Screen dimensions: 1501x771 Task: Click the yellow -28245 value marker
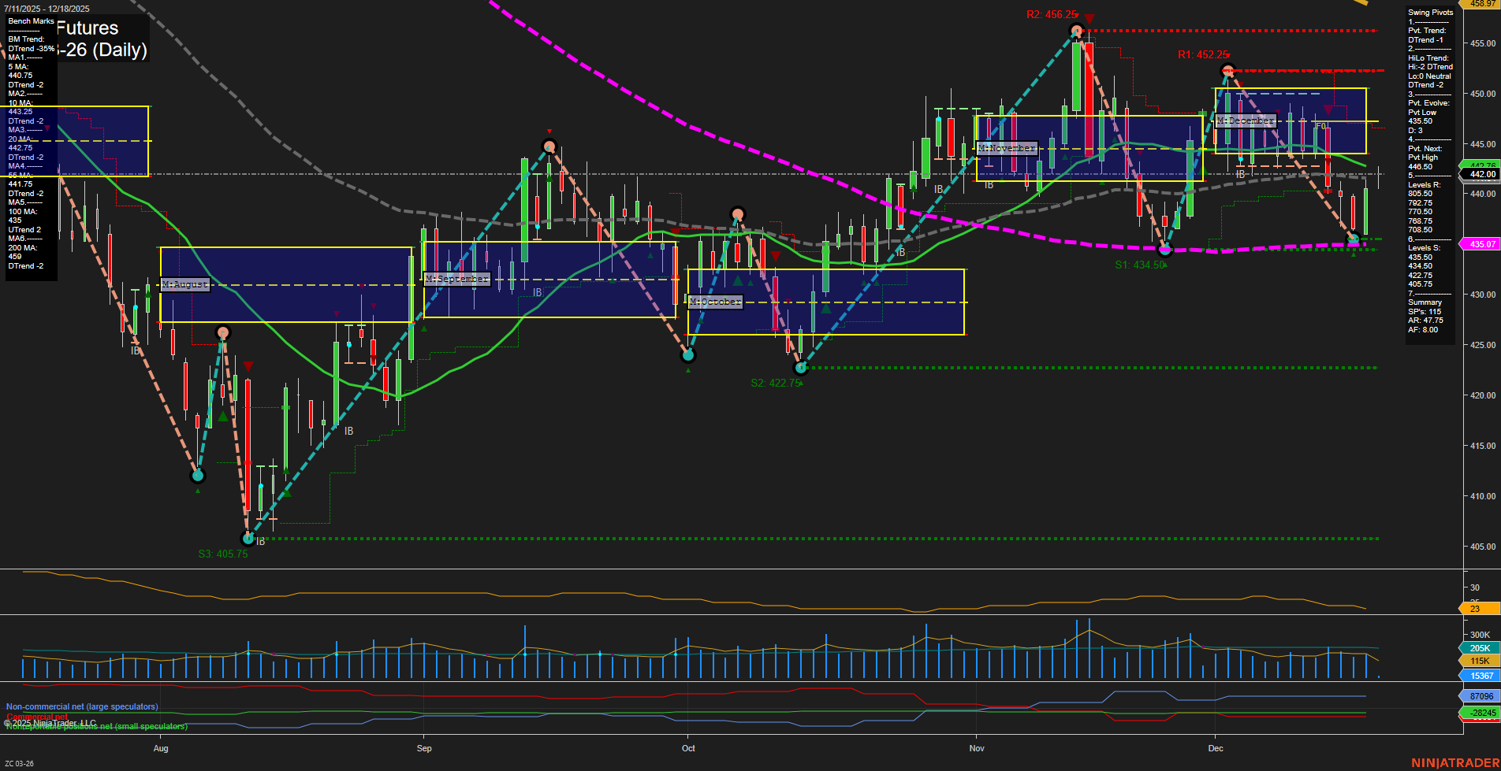coord(1480,712)
